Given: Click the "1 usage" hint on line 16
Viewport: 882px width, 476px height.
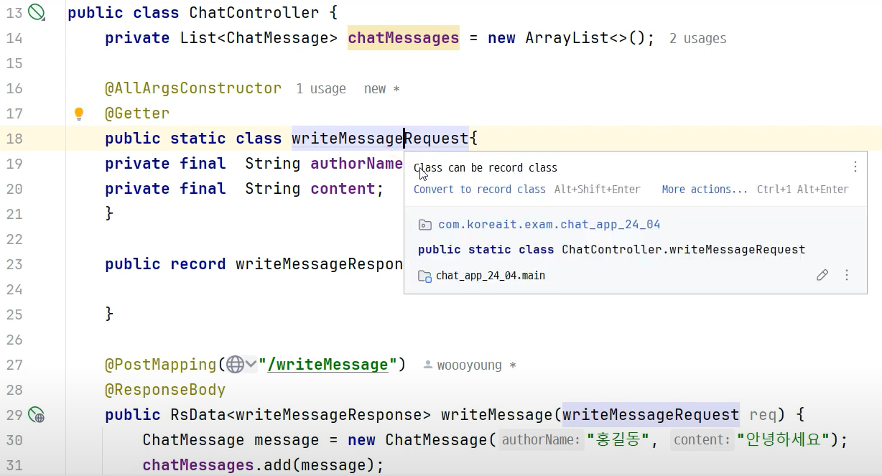Looking at the screenshot, I should (321, 89).
